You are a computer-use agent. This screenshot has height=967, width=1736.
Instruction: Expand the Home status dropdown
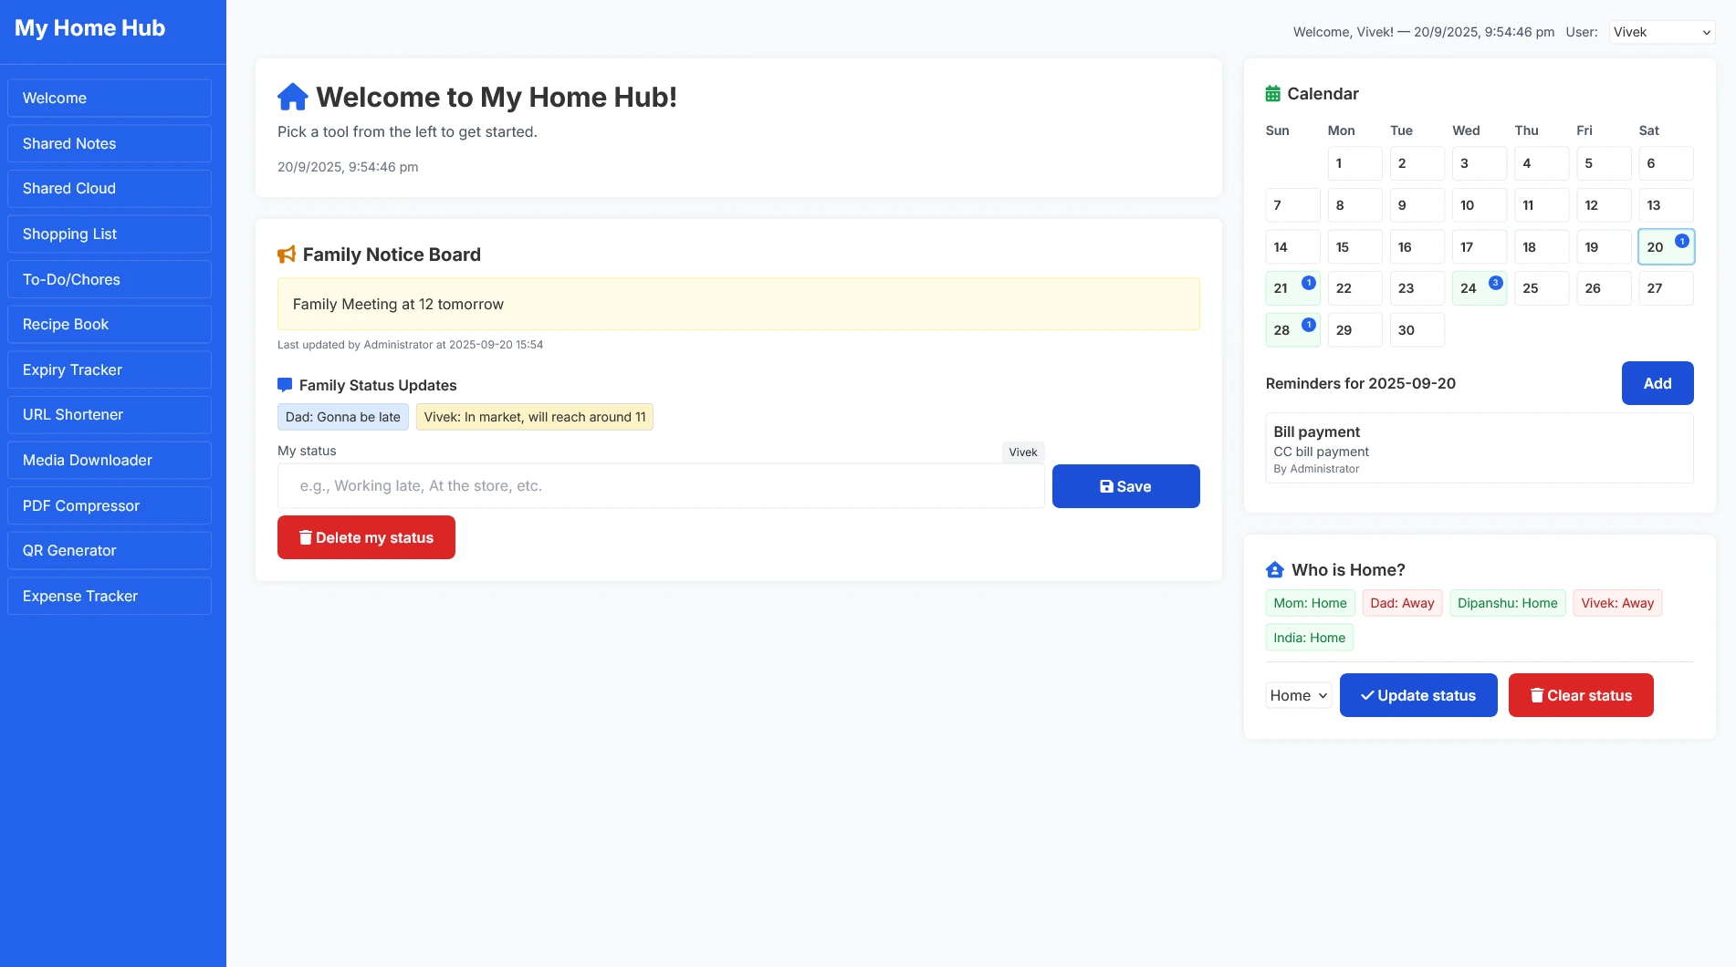1298,695
